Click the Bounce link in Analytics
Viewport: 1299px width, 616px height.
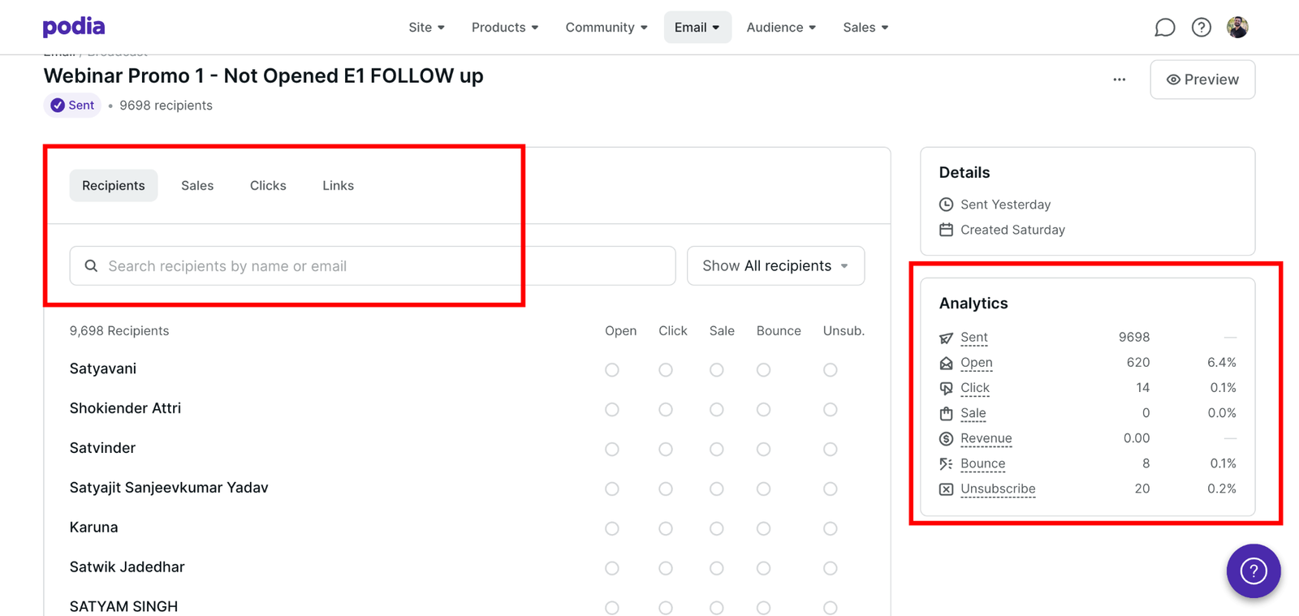point(983,463)
